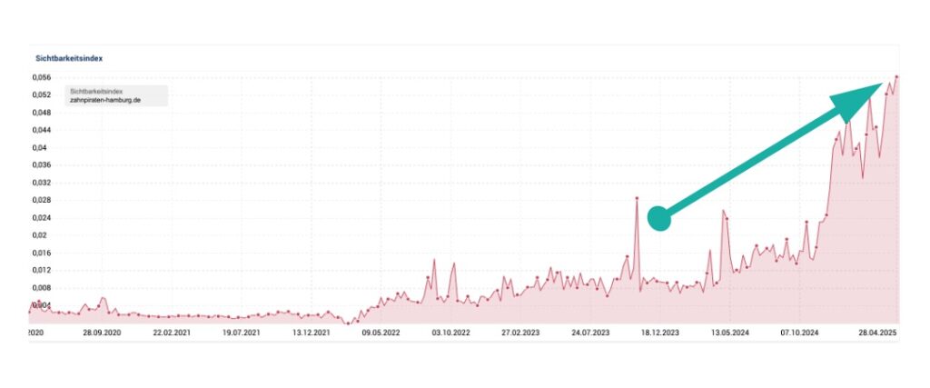Click the 03.10.2022 x-axis date
Screen dimensions: 930x388
[451, 333]
